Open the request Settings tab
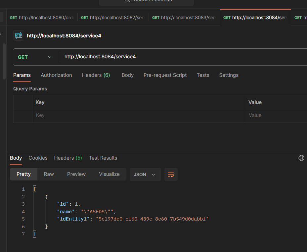The height and width of the screenshot is (252, 307). point(229,75)
